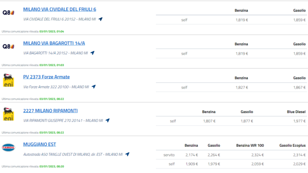308x173 pixels.
Task: Click the servito row label for Muggiano Est
Action: 169,155
